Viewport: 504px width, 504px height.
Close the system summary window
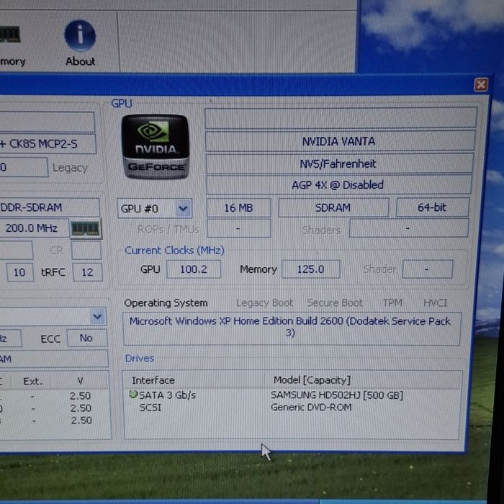pyautogui.click(x=480, y=85)
